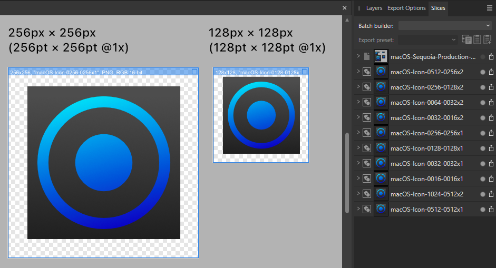Click the slice type icon for macOS-Icon-0032-0032x1
496x268 pixels.
point(367,163)
